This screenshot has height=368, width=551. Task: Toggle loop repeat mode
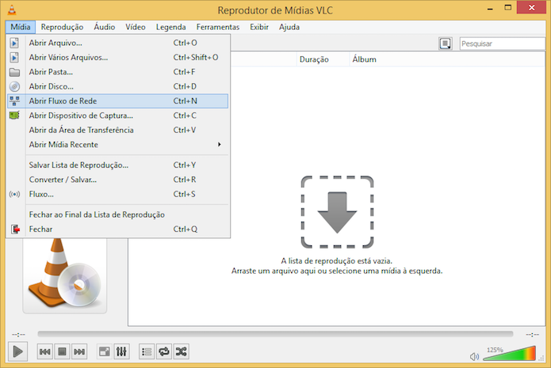164,351
